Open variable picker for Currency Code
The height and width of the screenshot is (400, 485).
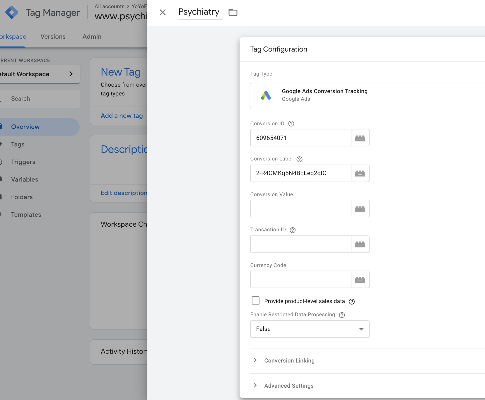tap(360, 280)
